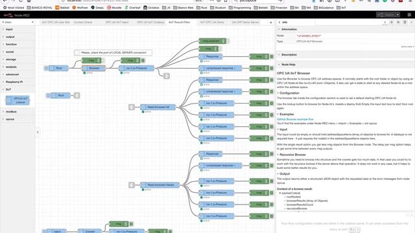Toggle the msg debug node above the Crawler

coord(131,224)
